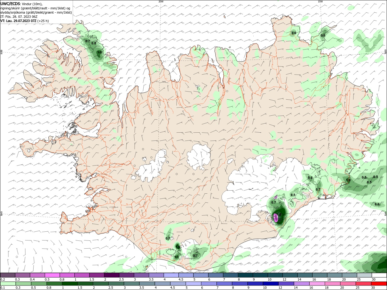387x290 pixels.
Task: Pick the bottom-row swatch above label 6
Action: tap(209, 284)
